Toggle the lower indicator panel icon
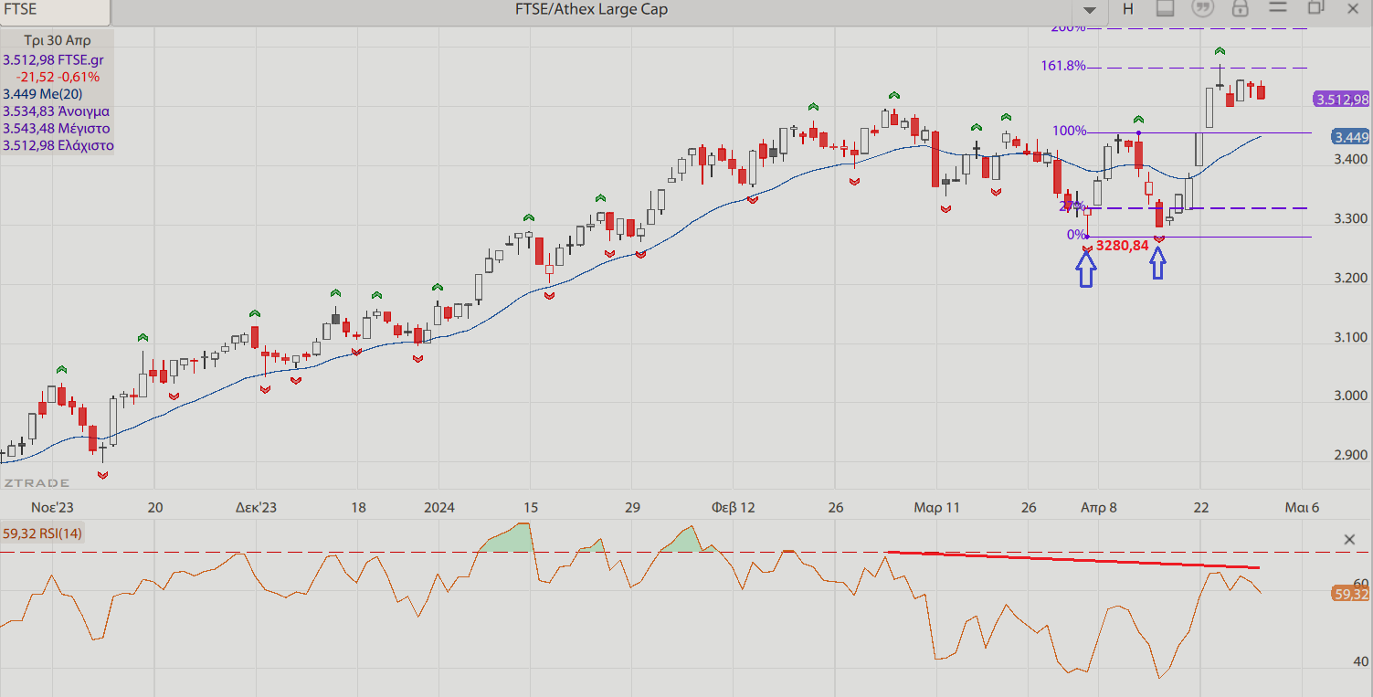 tap(1165, 8)
